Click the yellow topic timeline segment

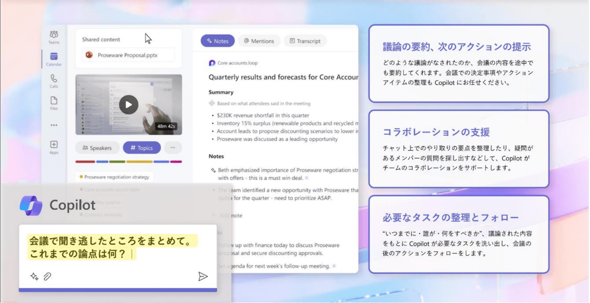(x=139, y=162)
